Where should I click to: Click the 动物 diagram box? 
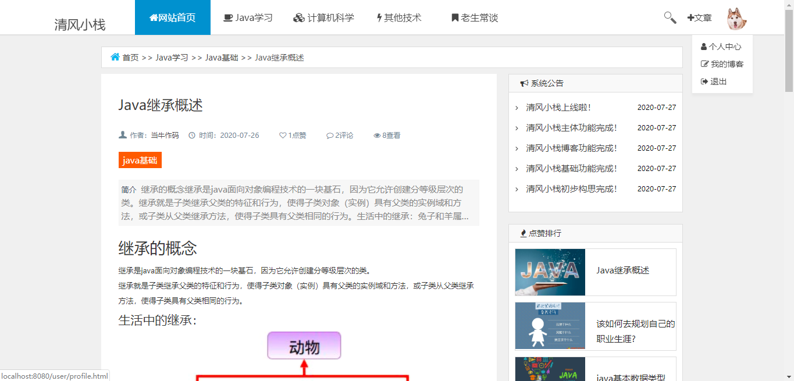click(x=304, y=346)
